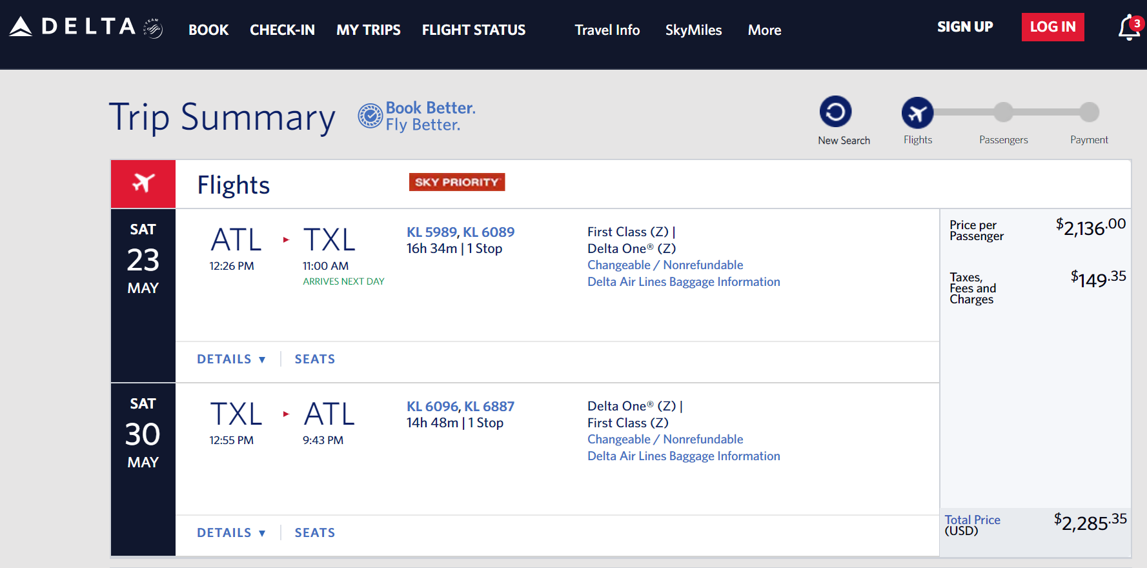Click the New Search circular arrow icon
The width and height of the screenshot is (1147, 568).
[x=835, y=112]
